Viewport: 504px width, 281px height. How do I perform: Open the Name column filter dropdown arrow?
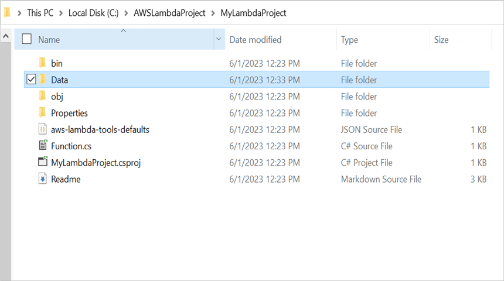[219, 40]
